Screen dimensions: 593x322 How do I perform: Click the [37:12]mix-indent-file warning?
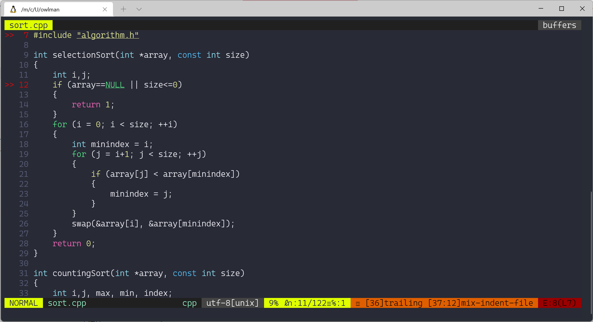tap(480, 303)
